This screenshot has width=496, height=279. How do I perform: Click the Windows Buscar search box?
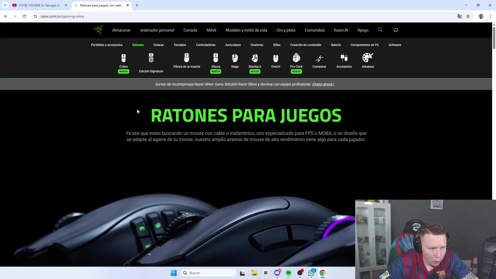tap(208, 273)
